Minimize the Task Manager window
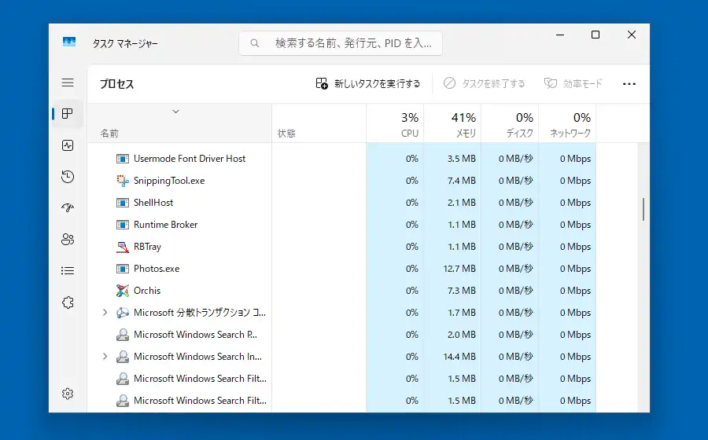Image resolution: width=708 pixels, height=440 pixels. [560, 35]
